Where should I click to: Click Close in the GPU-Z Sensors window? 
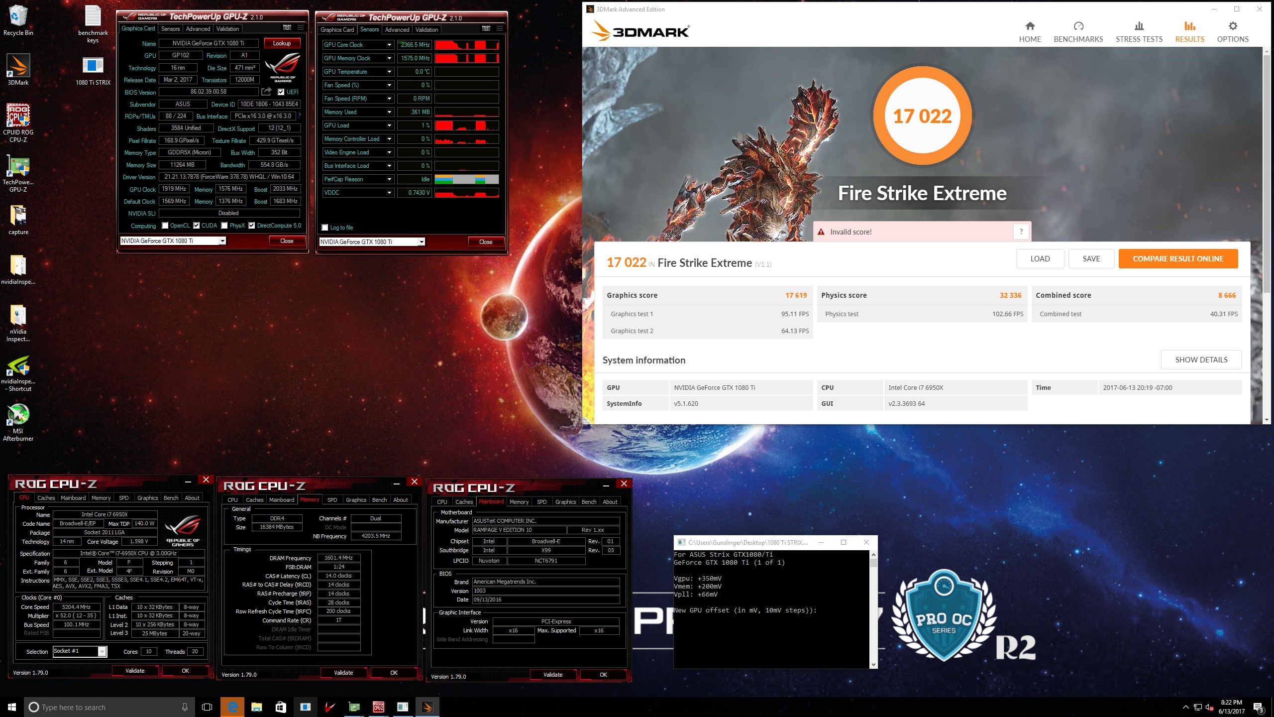(486, 242)
